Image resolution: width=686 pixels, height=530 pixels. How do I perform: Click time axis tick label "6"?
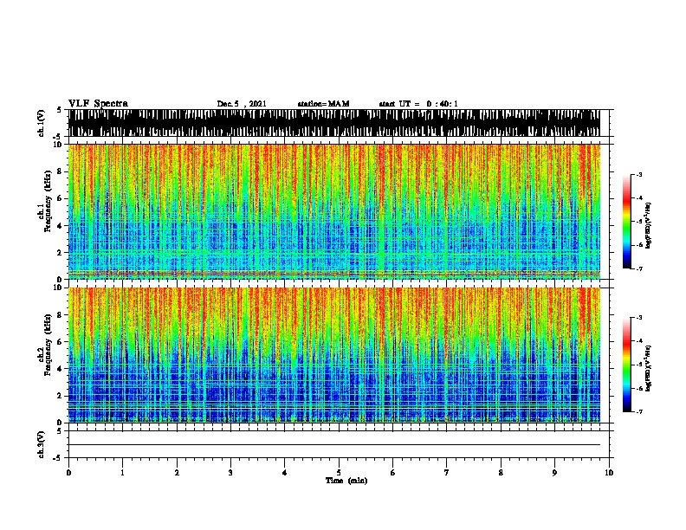click(x=393, y=473)
